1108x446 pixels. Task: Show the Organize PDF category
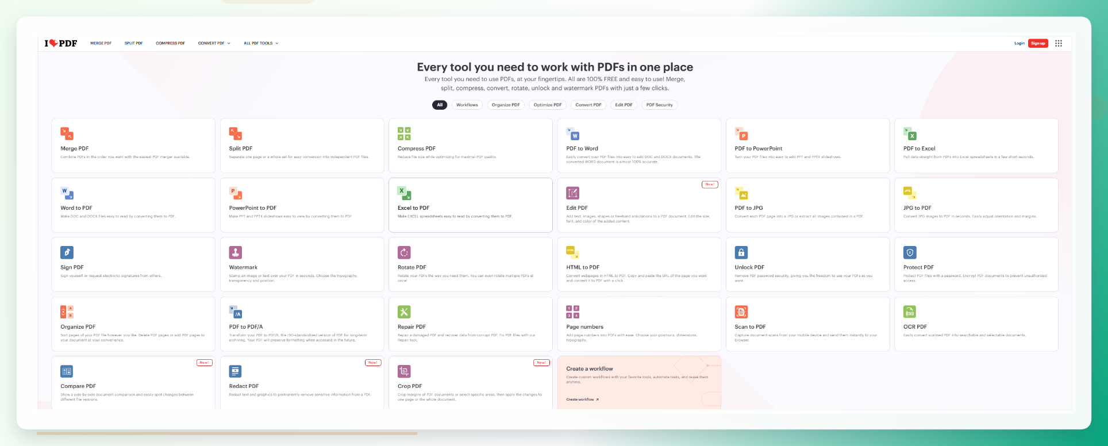click(x=506, y=105)
